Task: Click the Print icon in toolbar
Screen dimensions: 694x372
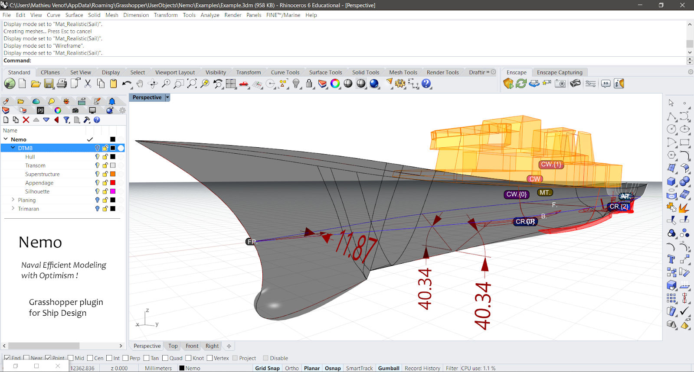Action: click(x=62, y=84)
